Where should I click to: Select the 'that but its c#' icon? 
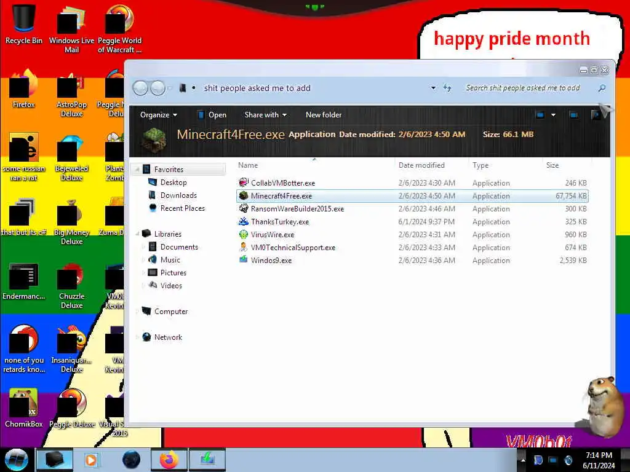pos(24,217)
